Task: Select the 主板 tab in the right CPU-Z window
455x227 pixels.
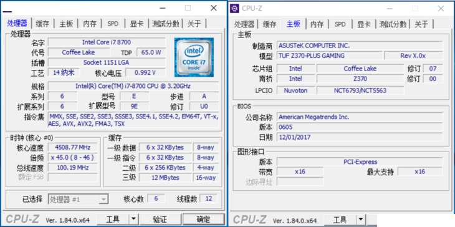Action: click(x=294, y=24)
